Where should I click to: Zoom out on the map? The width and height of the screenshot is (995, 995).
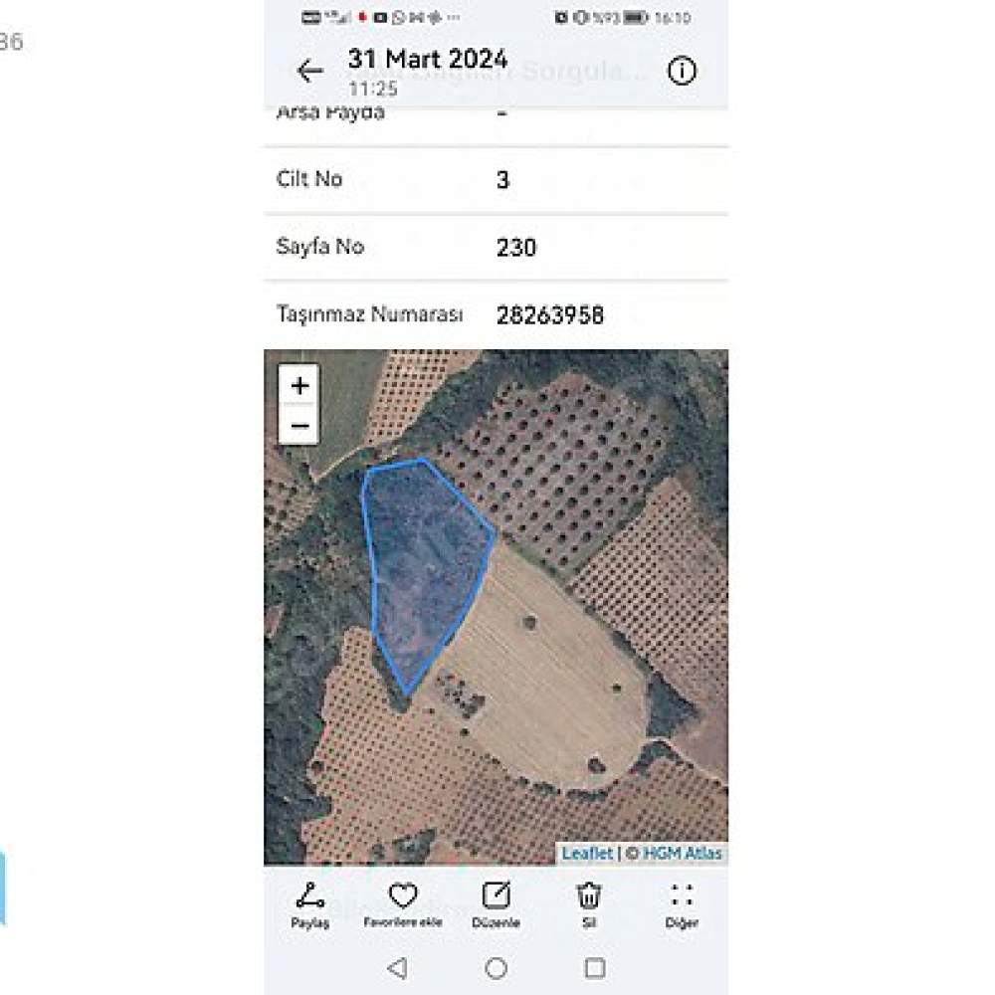[x=299, y=425]
